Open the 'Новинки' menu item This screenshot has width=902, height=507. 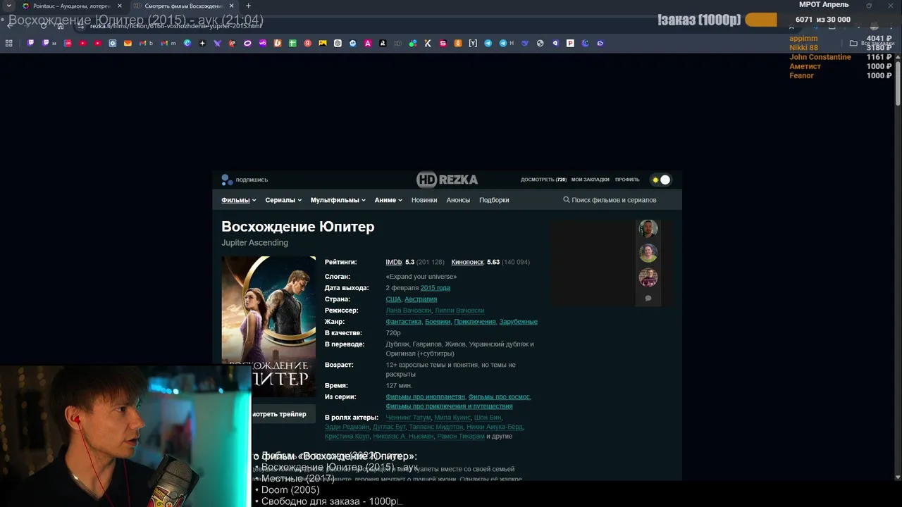[x=424, y=200]
